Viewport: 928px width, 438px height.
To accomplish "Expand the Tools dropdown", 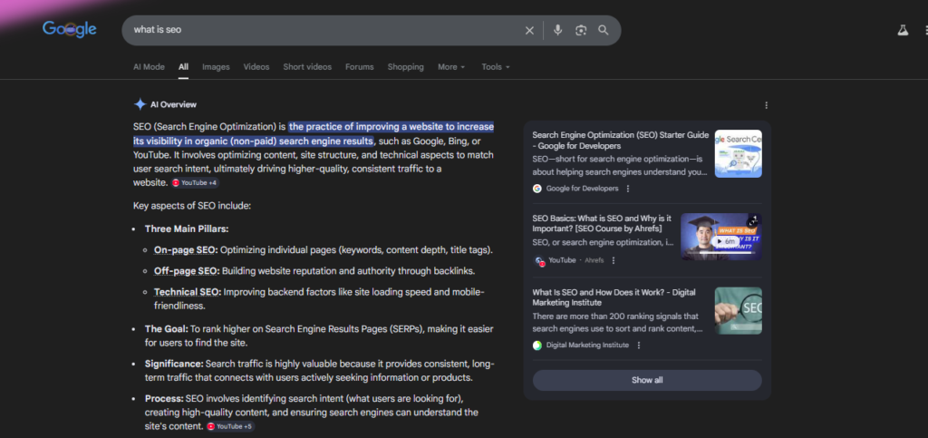I will (x=496, y=67).
